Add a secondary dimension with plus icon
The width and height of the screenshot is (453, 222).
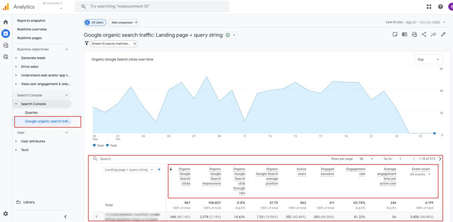click(159, 169)
